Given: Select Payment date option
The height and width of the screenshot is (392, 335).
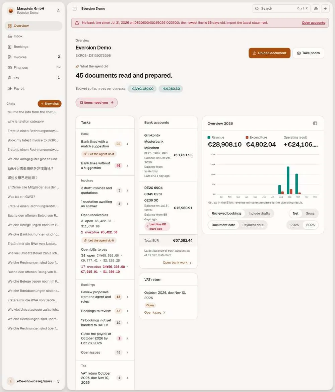Looking at the screenshot, I should pyautogui.click(x=253, y=225).
